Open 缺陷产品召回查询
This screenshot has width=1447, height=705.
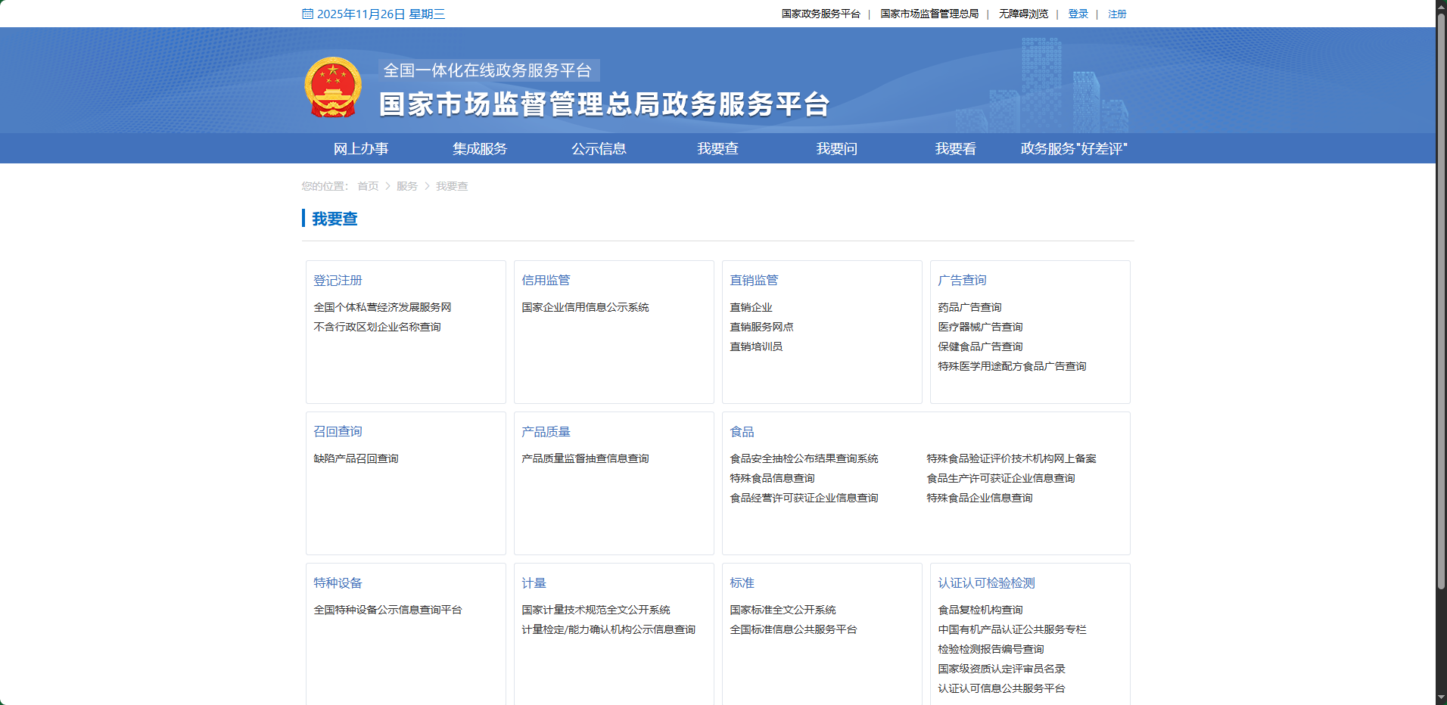tap(356, 458)
